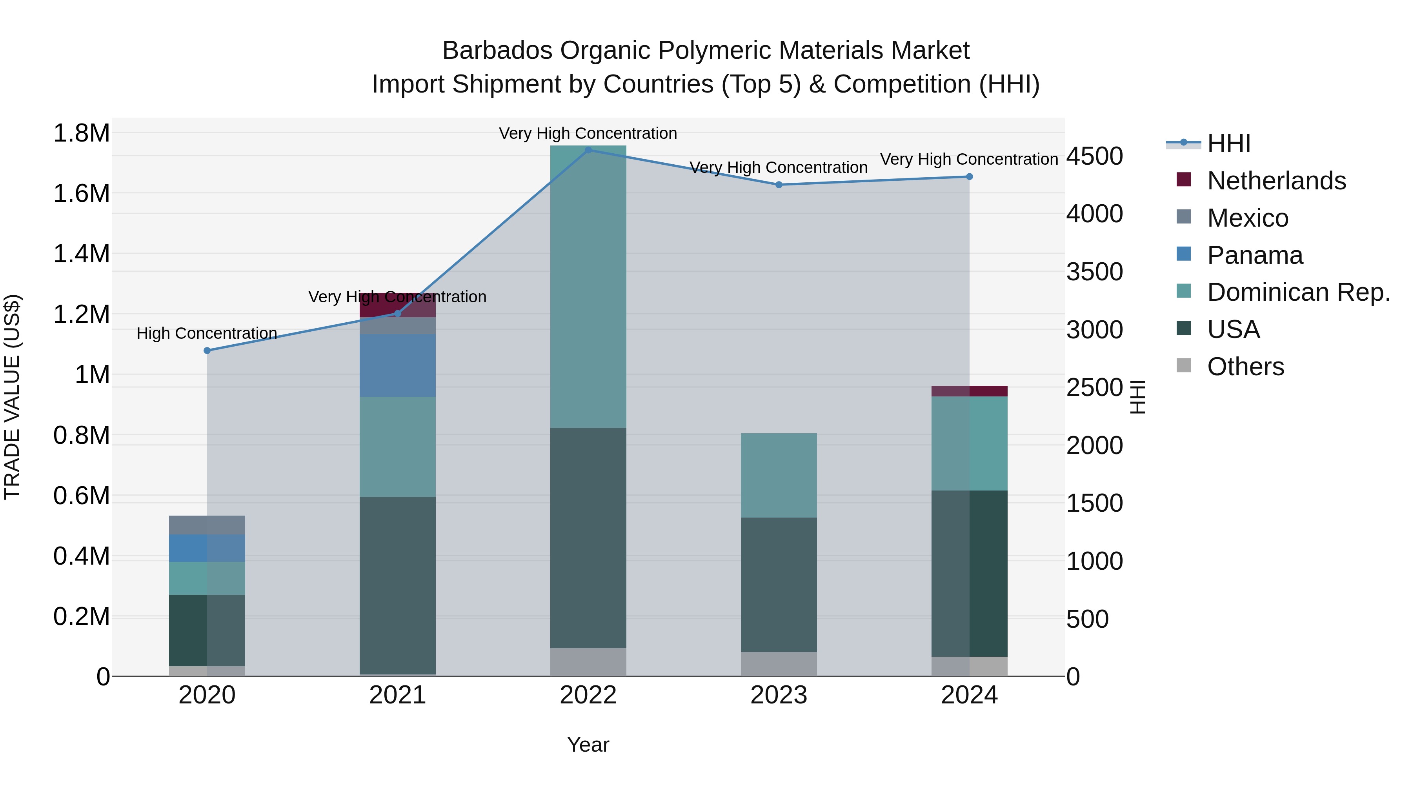
Task: Click the Netherlands segment of 2024 bar
Action: (970, 391)
